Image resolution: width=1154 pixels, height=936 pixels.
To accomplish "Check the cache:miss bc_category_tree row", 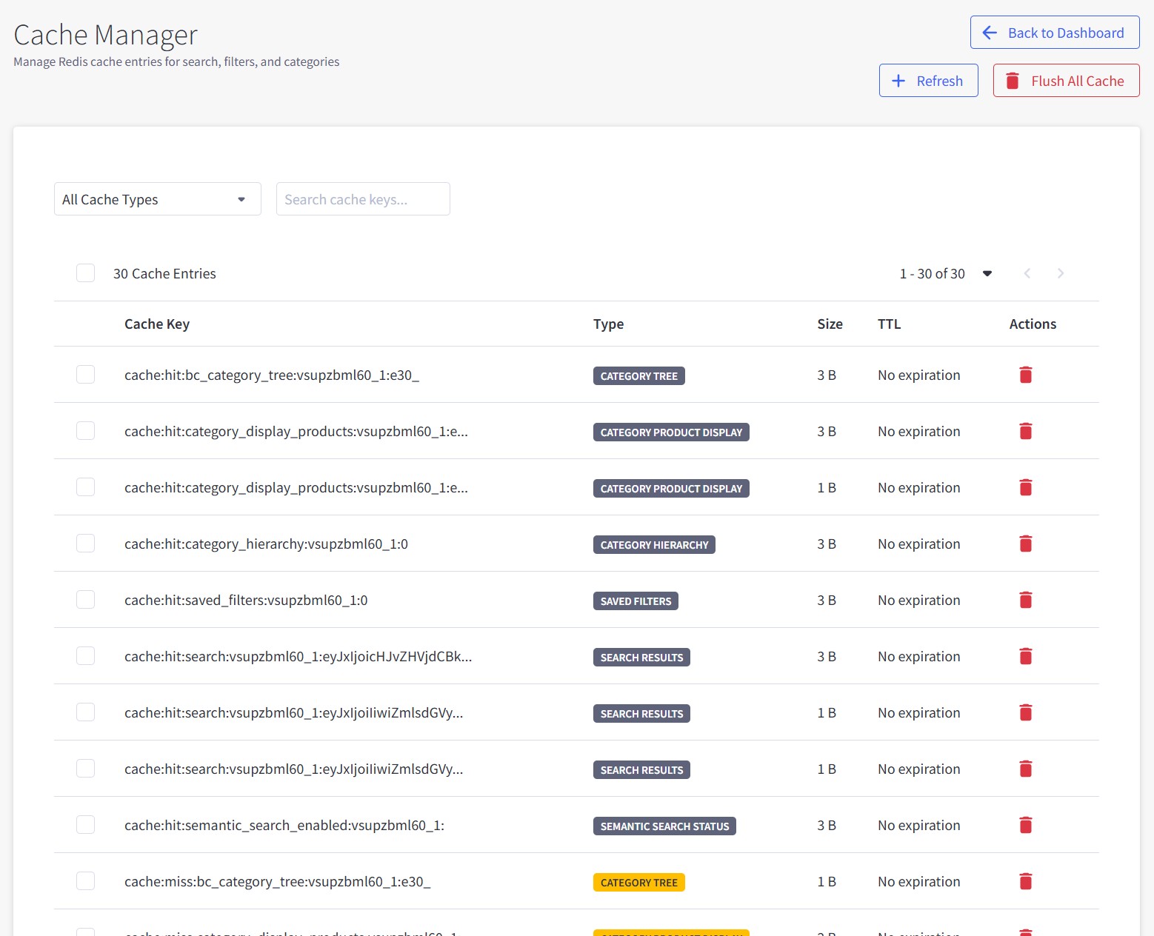I will [85, 880].
